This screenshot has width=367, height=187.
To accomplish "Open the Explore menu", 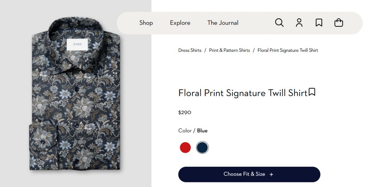I will coord(180,23).
